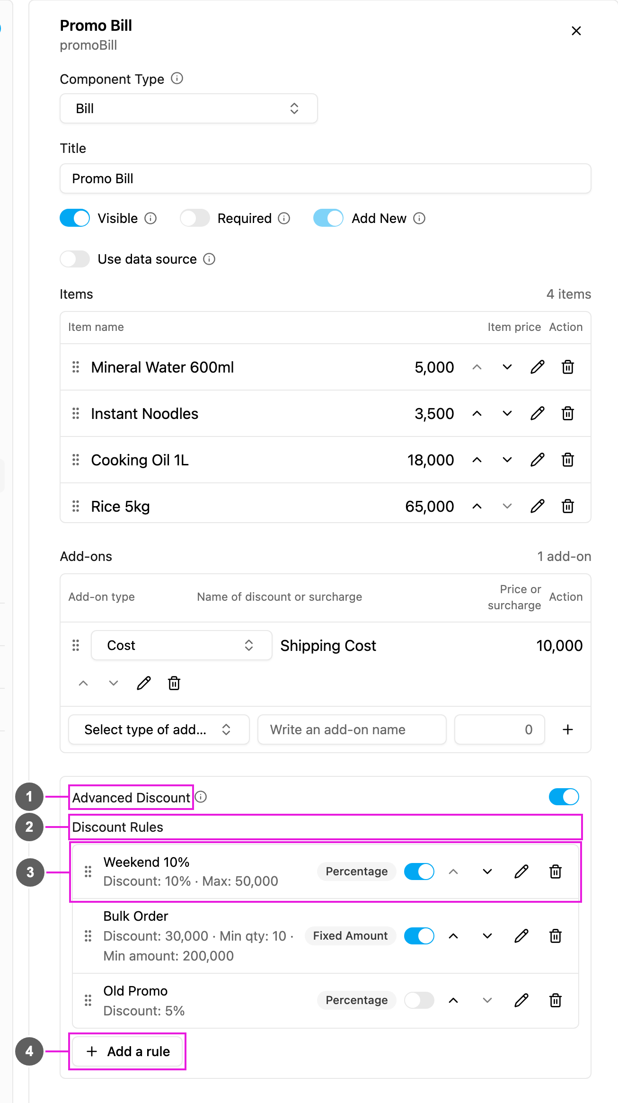Viewport: 618px width, 1103px height.
Task: Edit the Weekend 10% discount rule
Action: 521,872
